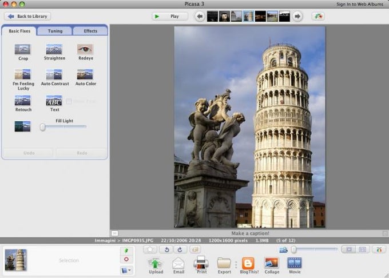This screenshot has width=389, height=278.
Task: Go to the previous photo arrow
Action: 200,17
